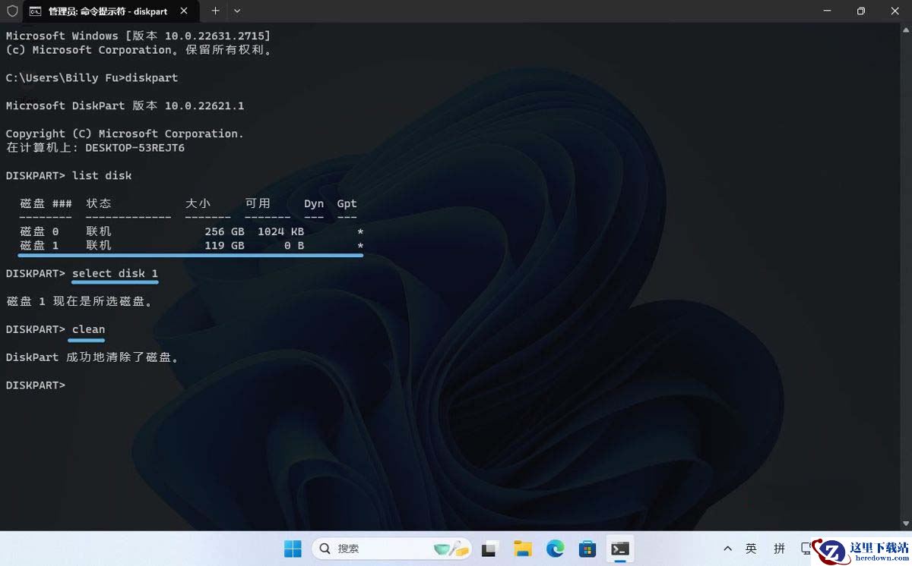This screenshot has width=912, height=566.
Task: Close the terminal window
Action: pyautogui.click(x=895, y=11)
